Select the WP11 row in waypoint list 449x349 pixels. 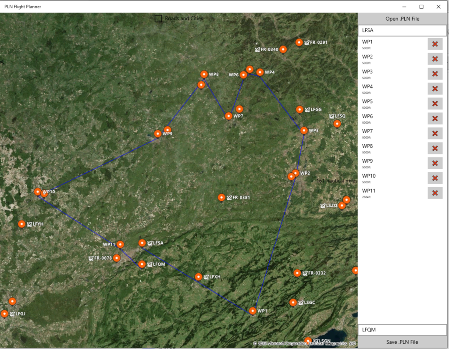402,193
